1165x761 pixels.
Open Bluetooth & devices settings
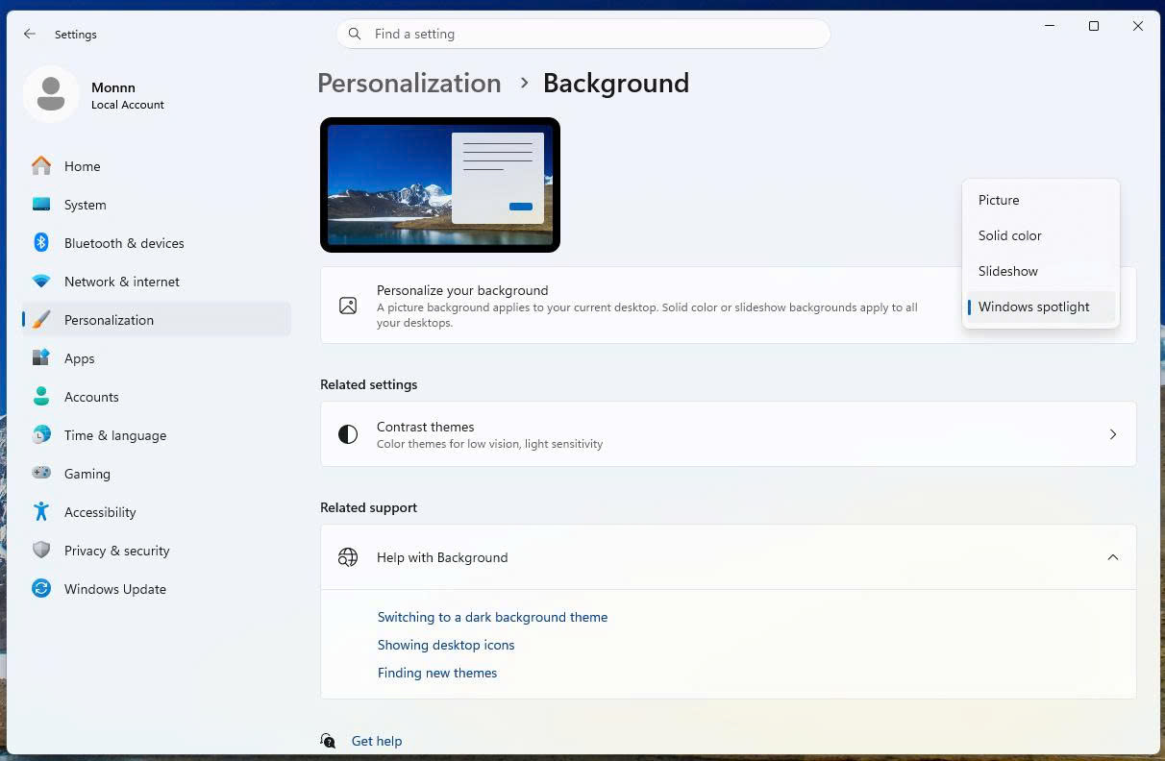pyautogui.click(x=156, y=243)
